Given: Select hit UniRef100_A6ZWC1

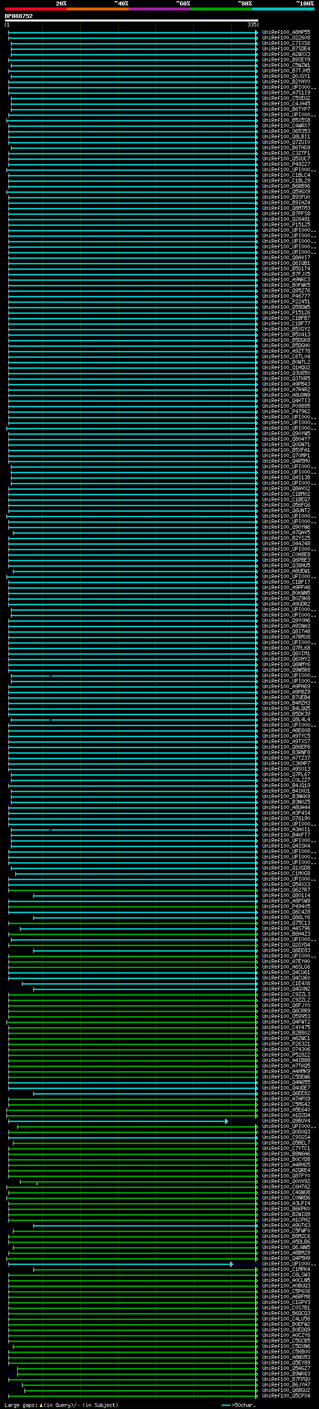Looking at the screenshot, I should pos(286,1038).
